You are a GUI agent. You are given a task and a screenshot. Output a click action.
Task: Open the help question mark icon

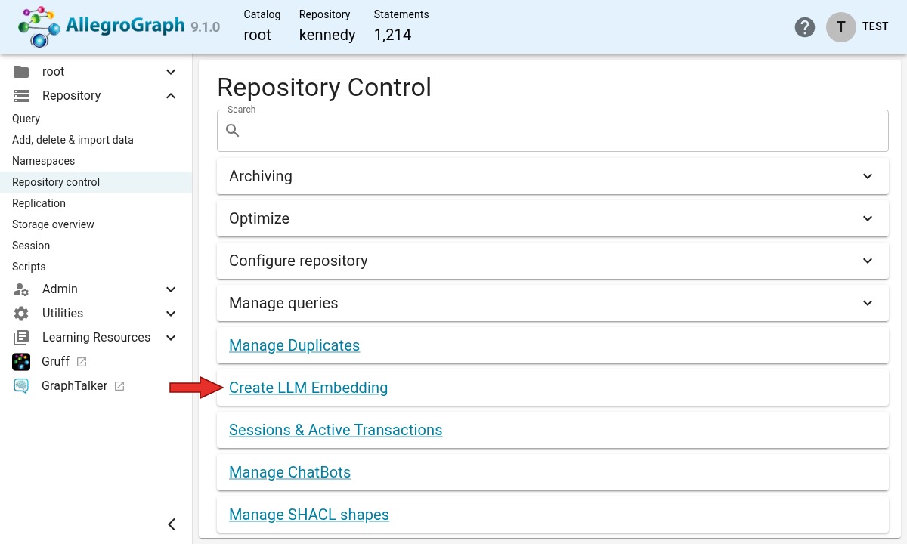[805, 27]
